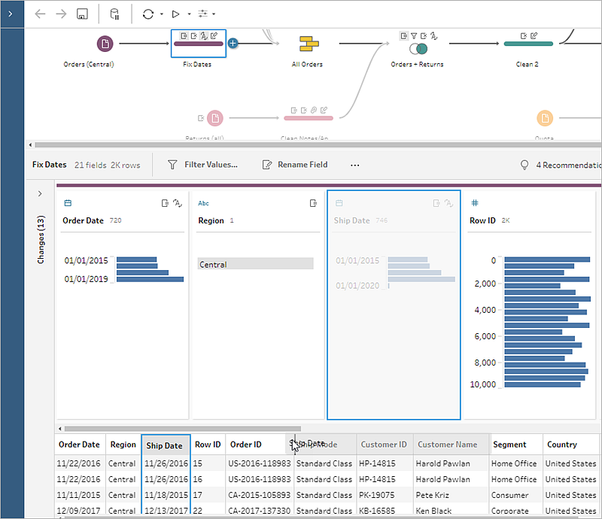Click Rename Field button
The image size is (602, 519).
click(295, 165)
